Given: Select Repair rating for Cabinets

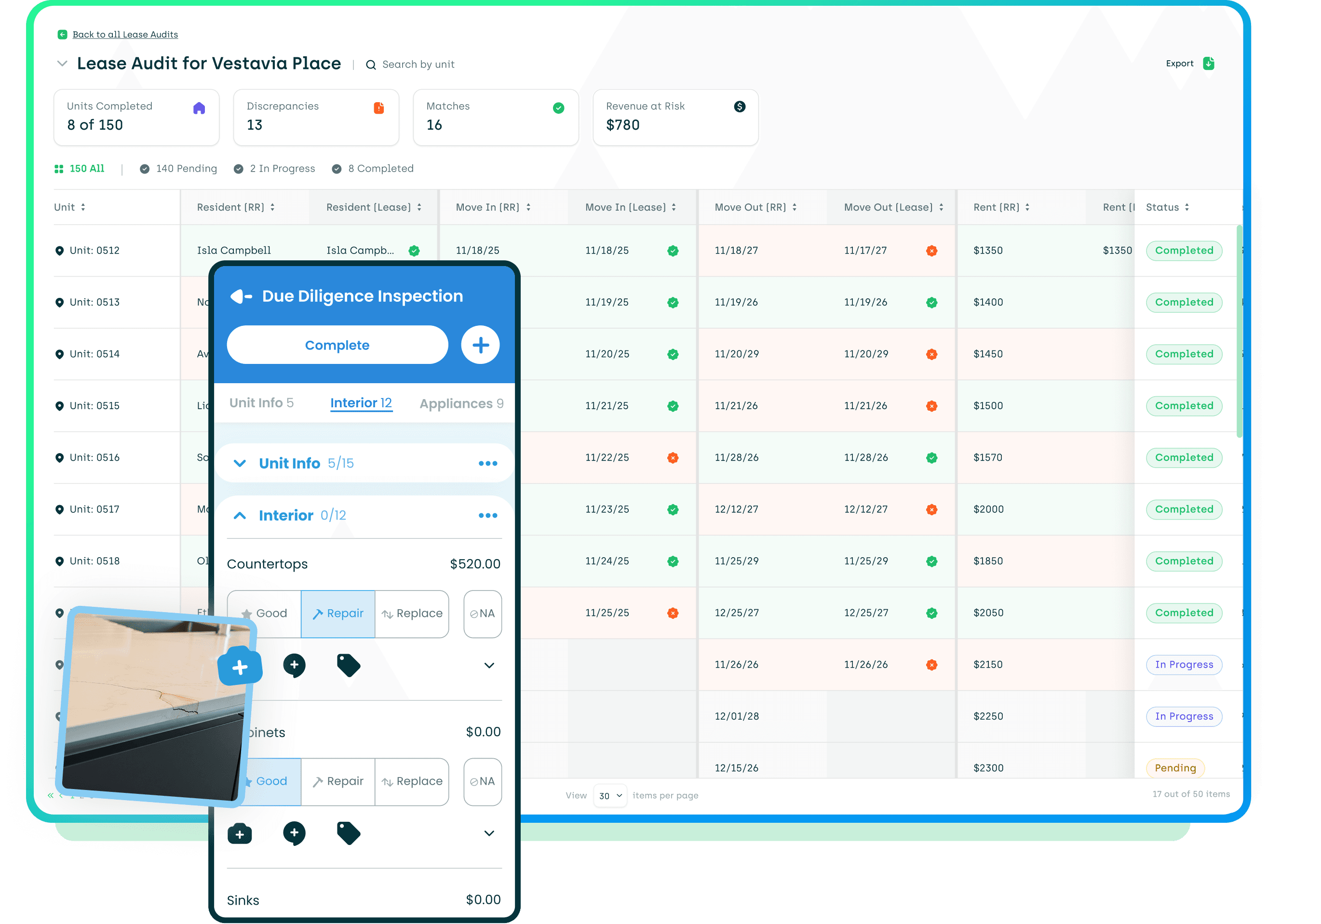Looking at the screenshot, I should (x=338, y=781).
